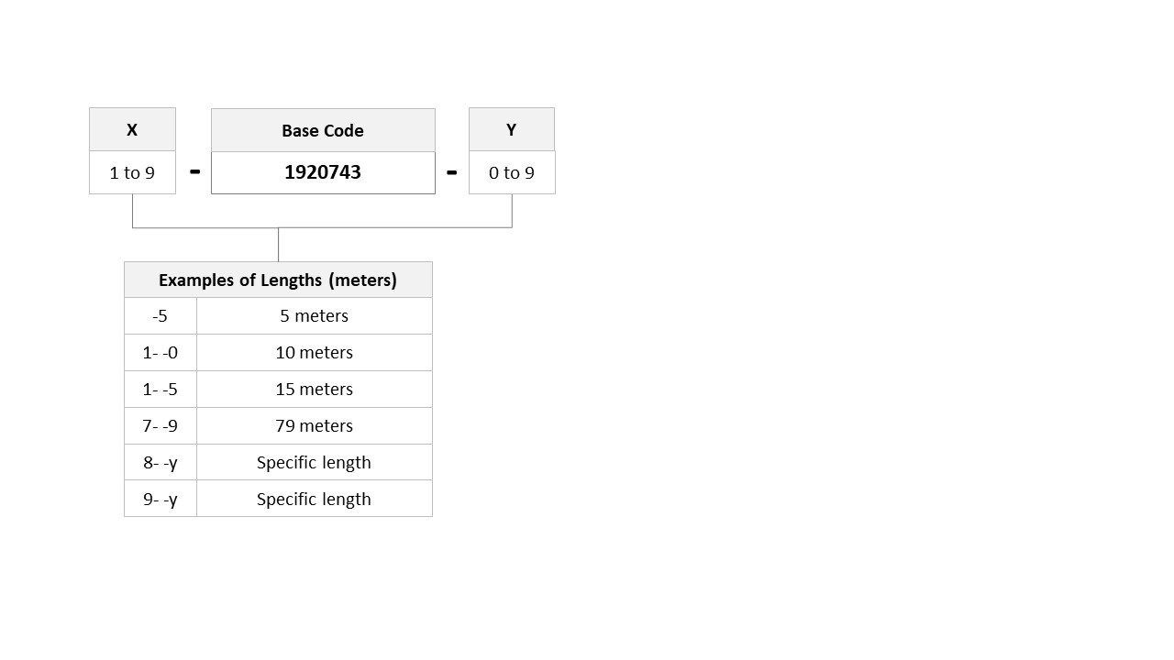Image resolution: width=1174 pixels, height=660 pixels.
Task: Click the dash between X and Base Code
Action: (x=194, y=171)
